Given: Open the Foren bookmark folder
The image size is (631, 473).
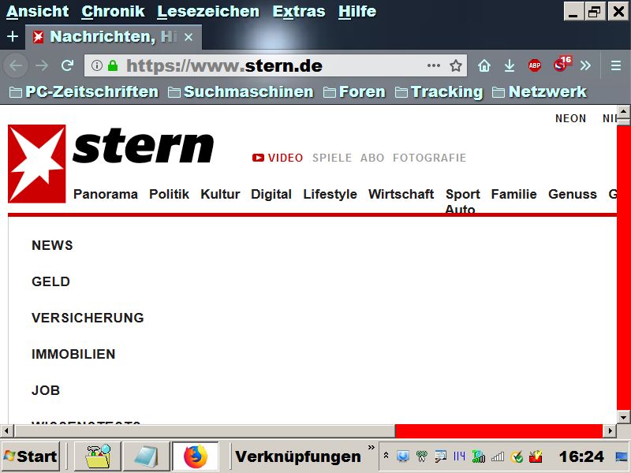Looking at the screenshot, I should pos(354,91).
